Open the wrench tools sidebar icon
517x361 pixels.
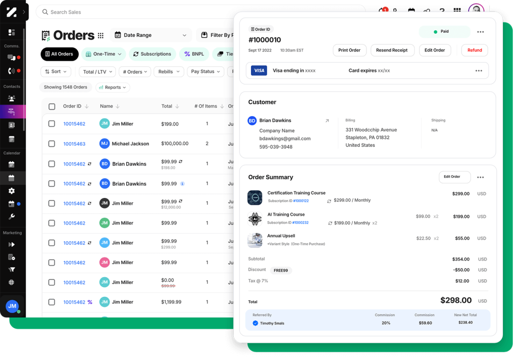coord(12,217)
